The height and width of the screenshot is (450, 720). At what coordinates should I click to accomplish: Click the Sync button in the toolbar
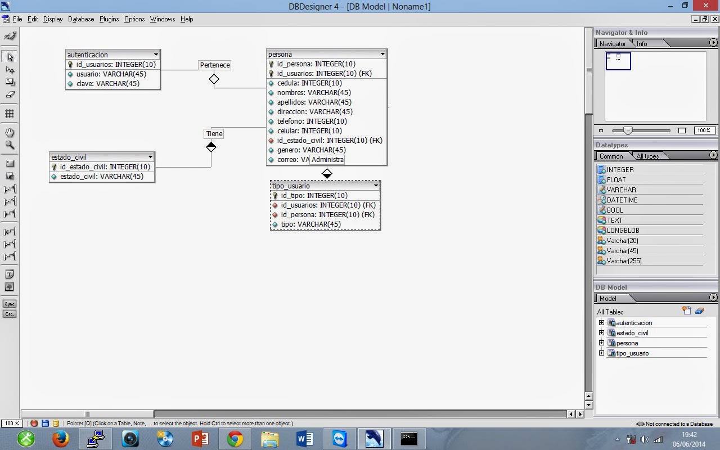click(x=9, y=304)
